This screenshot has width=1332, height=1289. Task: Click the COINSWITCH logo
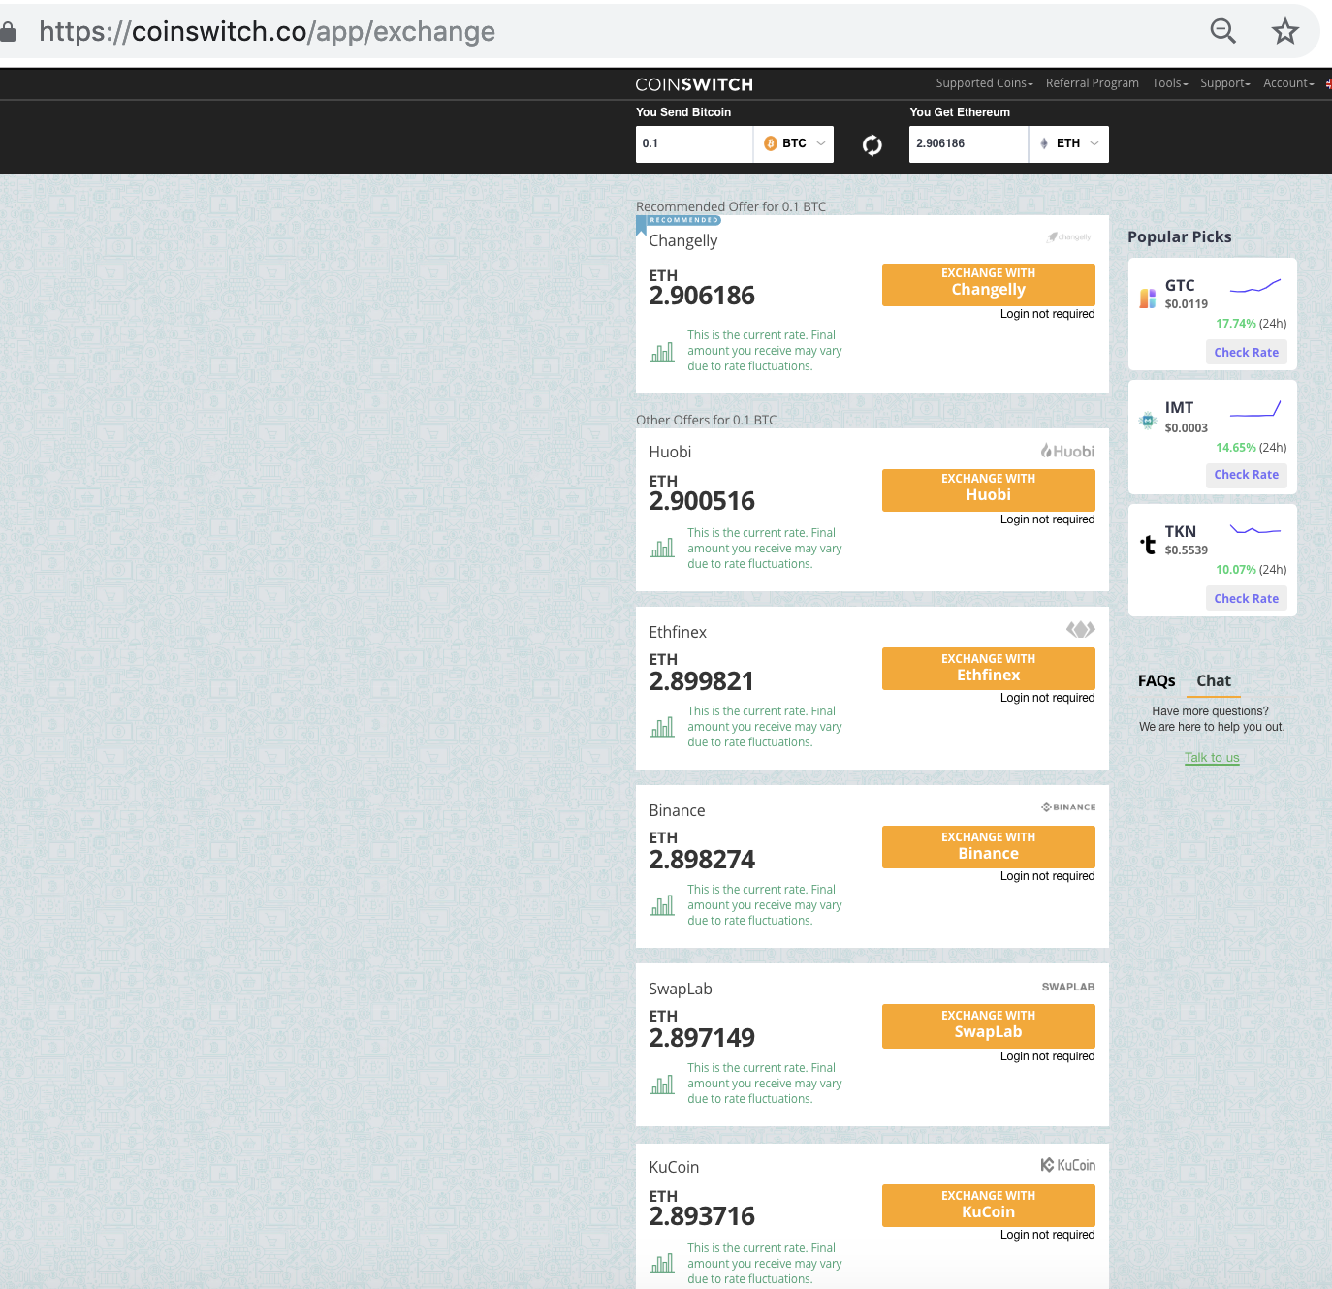694,84
